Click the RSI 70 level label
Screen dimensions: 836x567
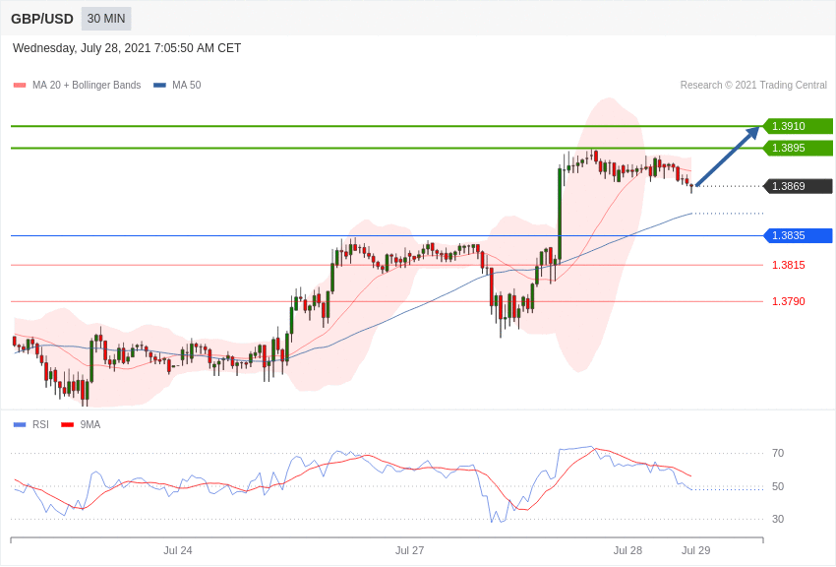click(x=778, y=454)
